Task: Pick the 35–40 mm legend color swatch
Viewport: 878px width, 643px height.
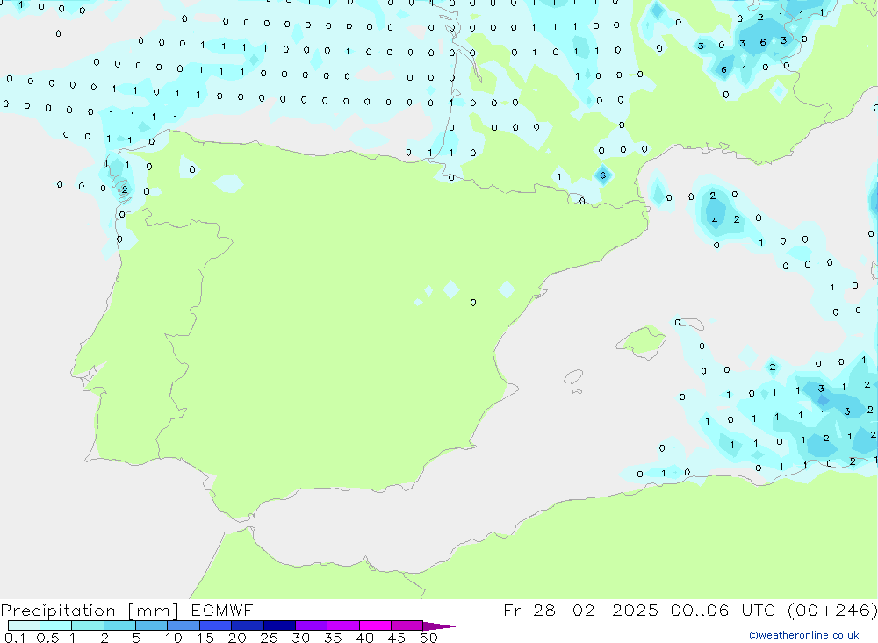Action: coord(342,625)
